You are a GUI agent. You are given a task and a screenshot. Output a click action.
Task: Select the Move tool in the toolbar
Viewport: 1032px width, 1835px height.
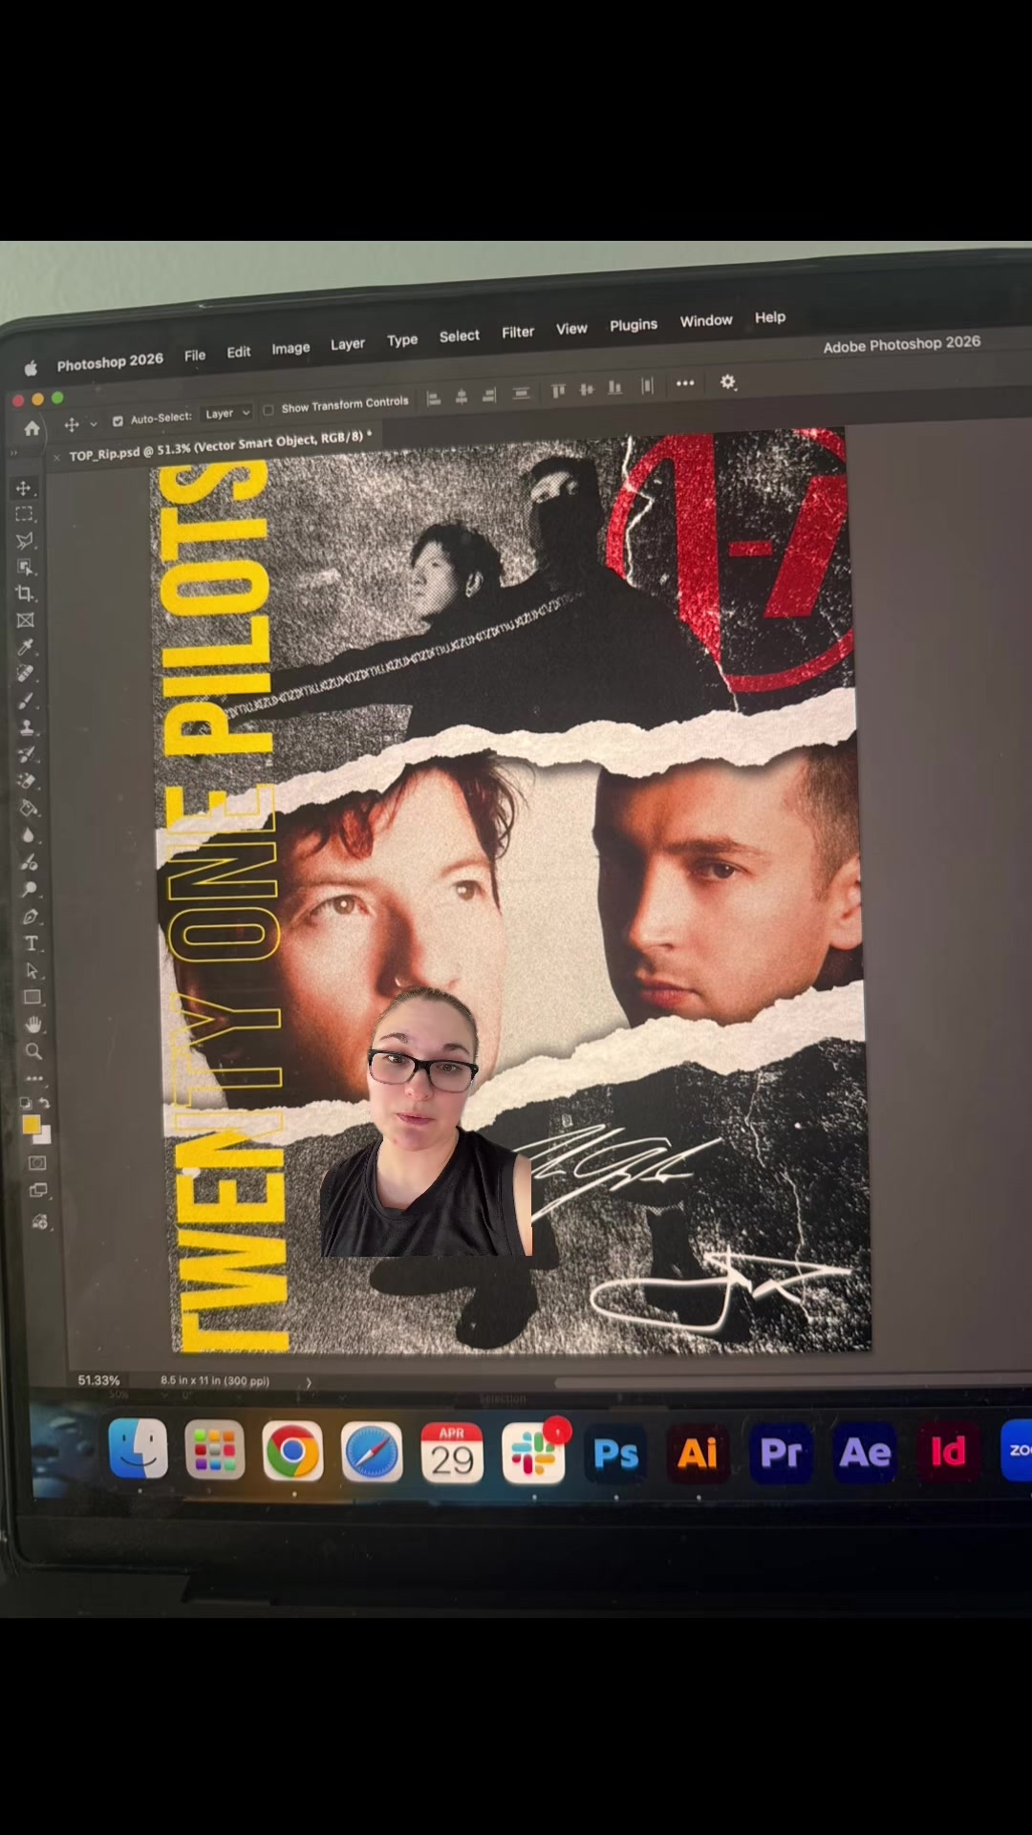click(24, 488)
